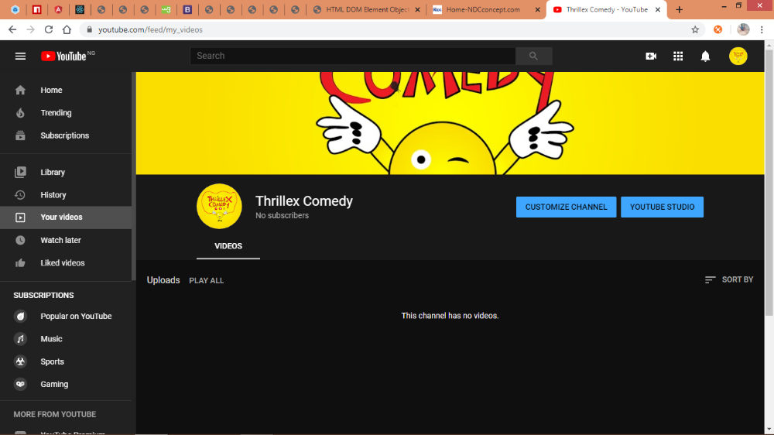
Task: Open the Chrome profile avatar
Action: coord(743,29)
